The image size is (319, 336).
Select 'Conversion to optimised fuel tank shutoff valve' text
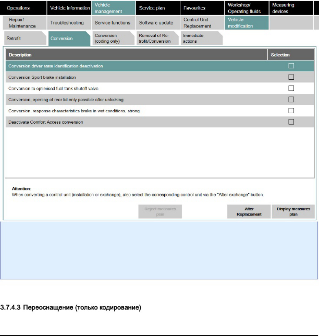pyautogui.click(x=53, y=88)
